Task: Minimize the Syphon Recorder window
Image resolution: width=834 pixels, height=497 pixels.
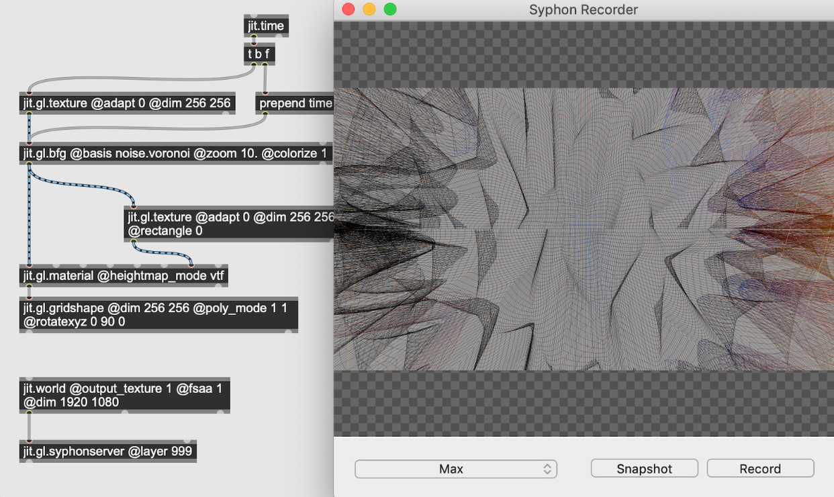Action: [369, 9]
